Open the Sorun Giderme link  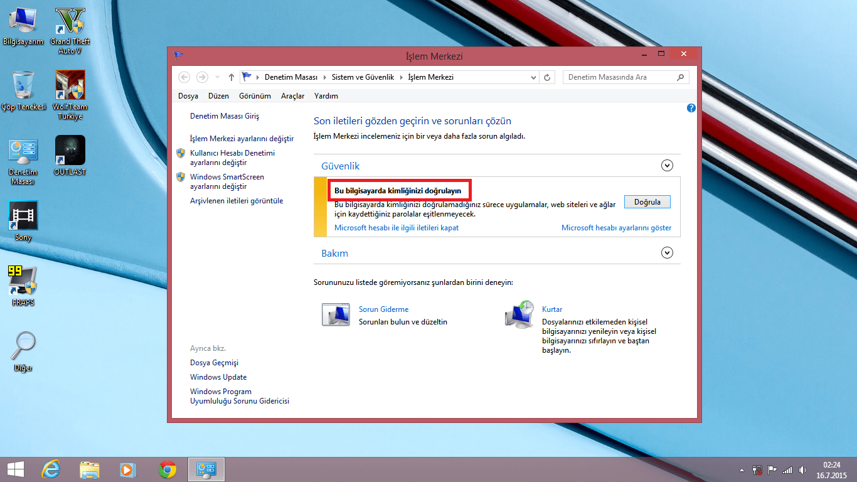[383, 309]
